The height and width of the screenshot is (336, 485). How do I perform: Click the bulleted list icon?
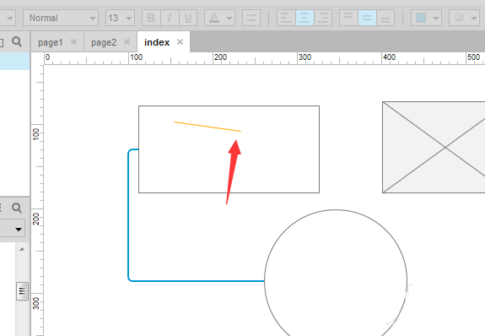click(251, 18)
